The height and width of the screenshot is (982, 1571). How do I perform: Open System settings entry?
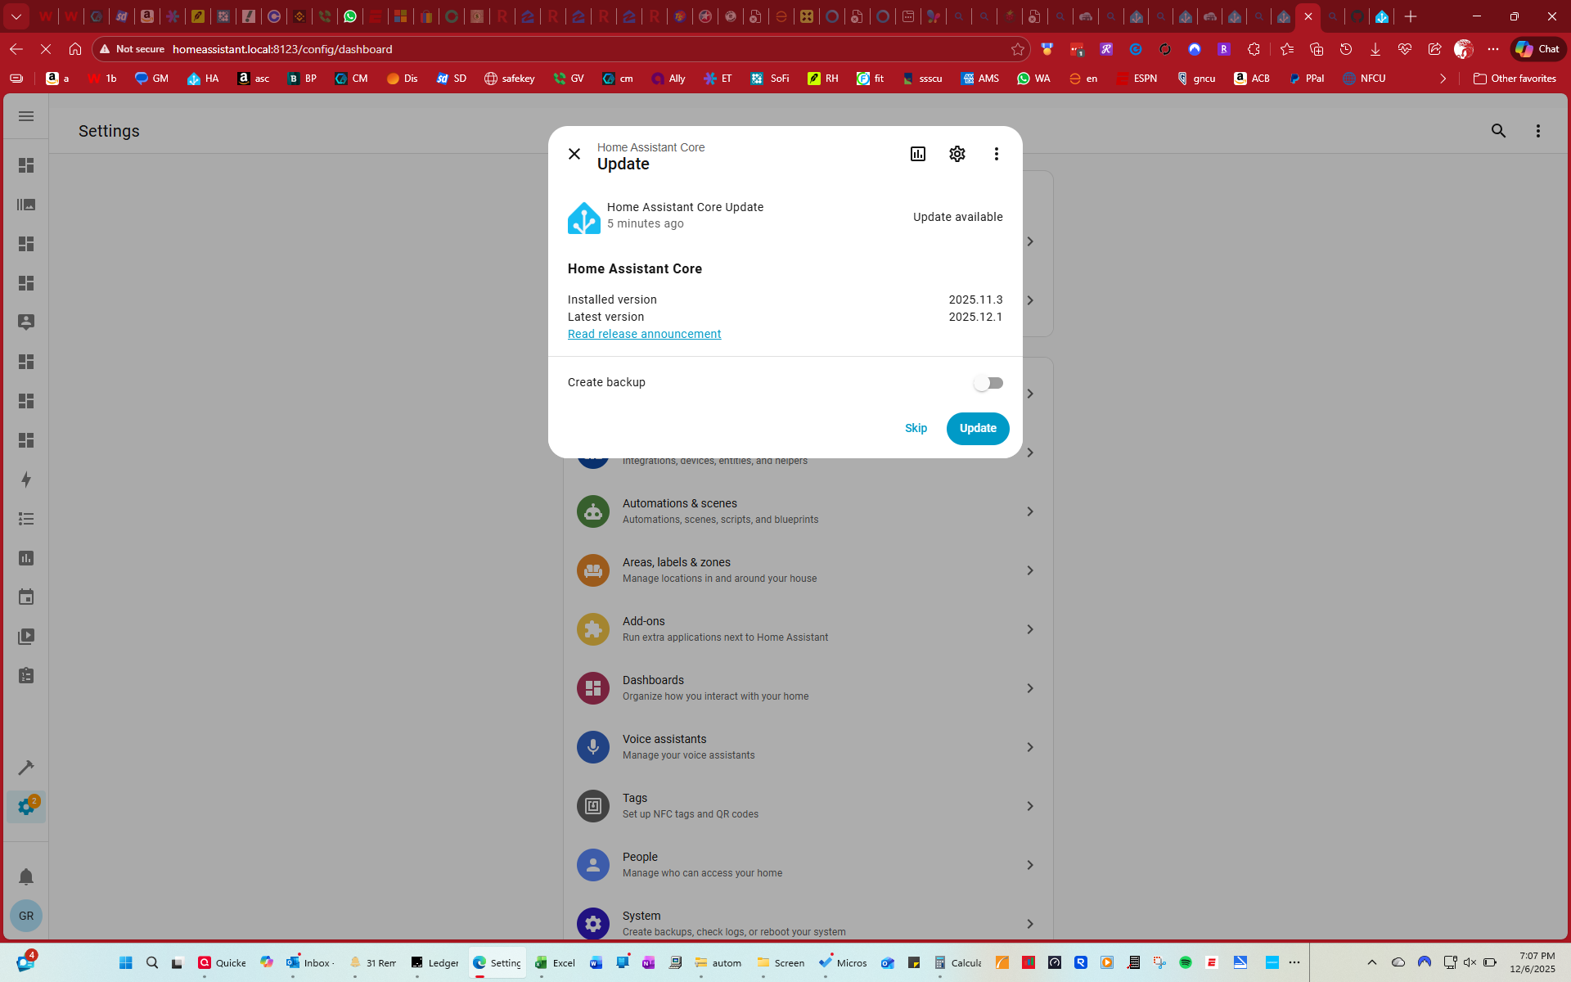tap(641, 922)
